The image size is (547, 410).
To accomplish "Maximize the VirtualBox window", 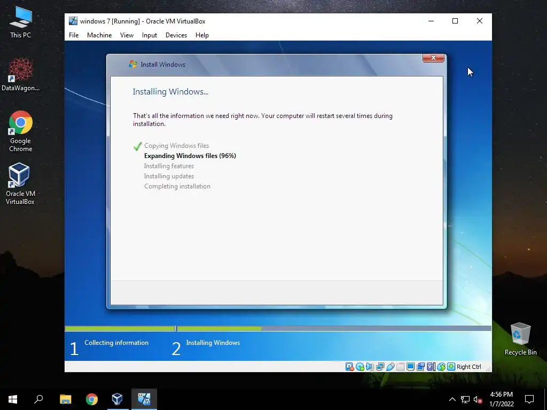I will [x=455, y=21].
